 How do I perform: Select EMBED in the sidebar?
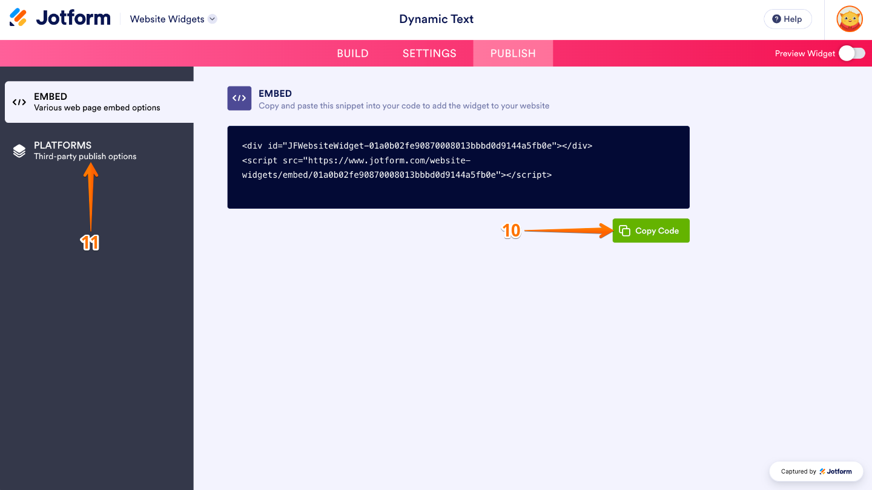[99, 102]
